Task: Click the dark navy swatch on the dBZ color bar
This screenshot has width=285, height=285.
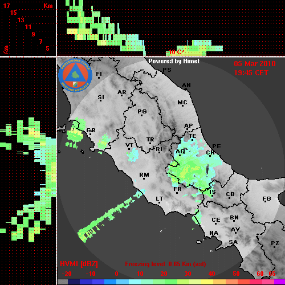Action: point(74,282)
